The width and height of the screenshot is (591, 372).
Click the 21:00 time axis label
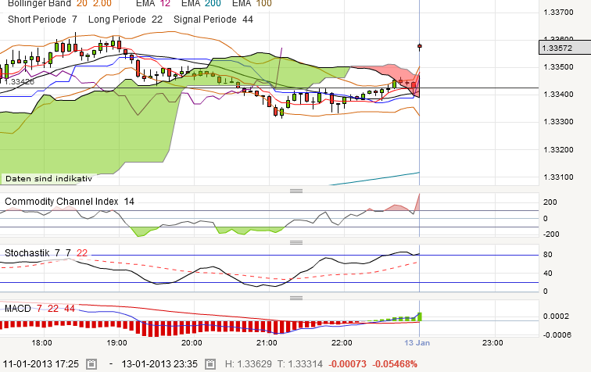coord(267,342)
